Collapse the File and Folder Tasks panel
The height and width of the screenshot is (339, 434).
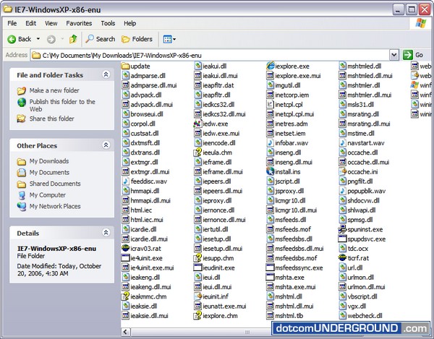tap(106, 74)
